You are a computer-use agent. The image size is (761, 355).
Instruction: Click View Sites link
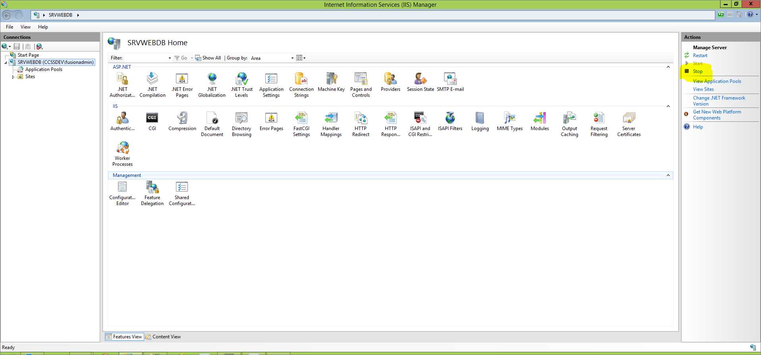[x=703, y=89]
